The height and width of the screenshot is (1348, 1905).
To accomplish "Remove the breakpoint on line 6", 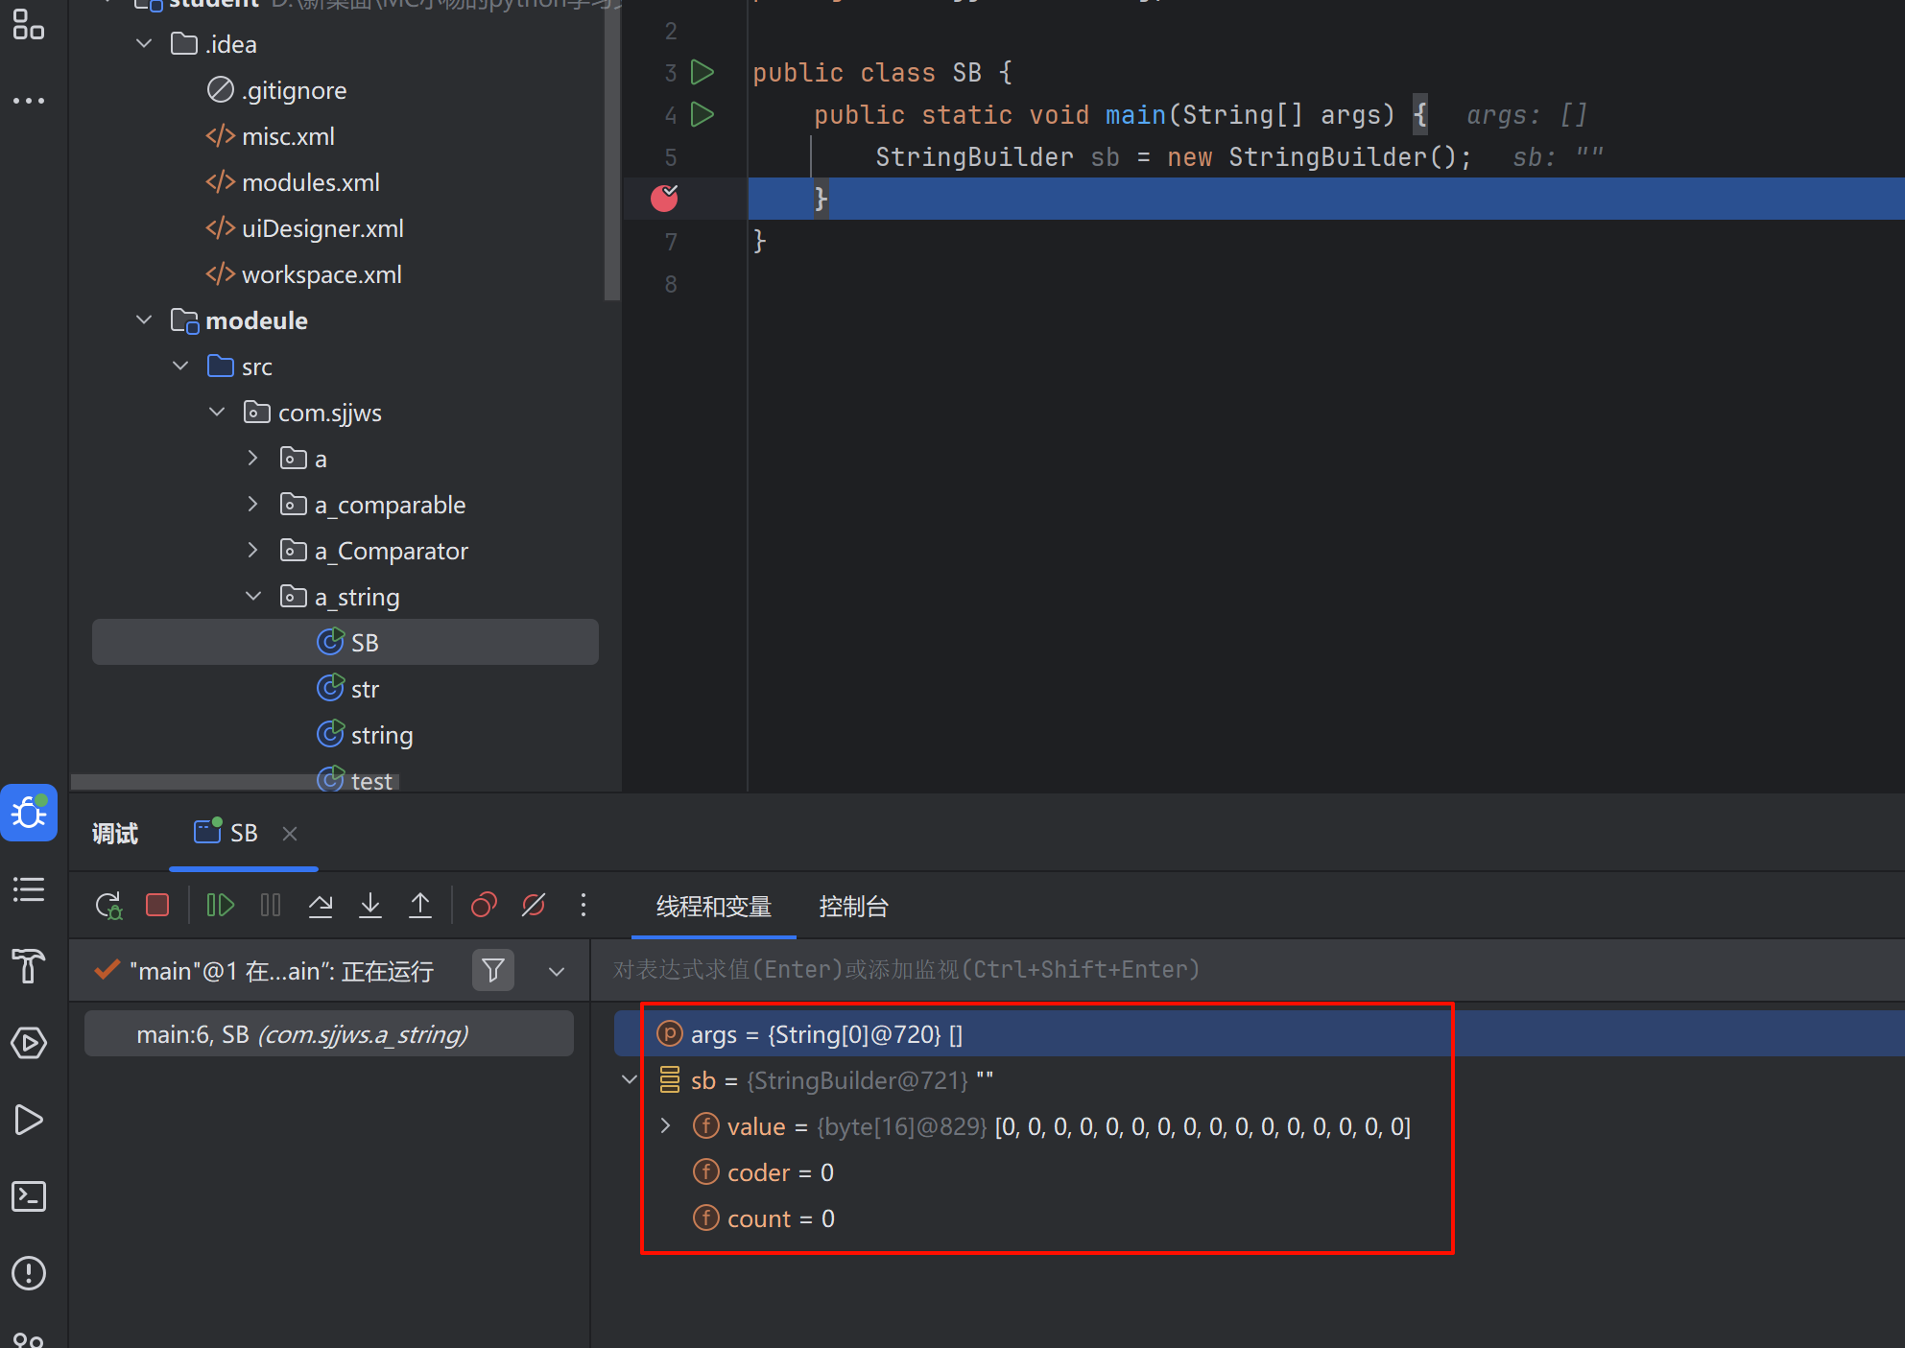I will (x=664, y=199).
